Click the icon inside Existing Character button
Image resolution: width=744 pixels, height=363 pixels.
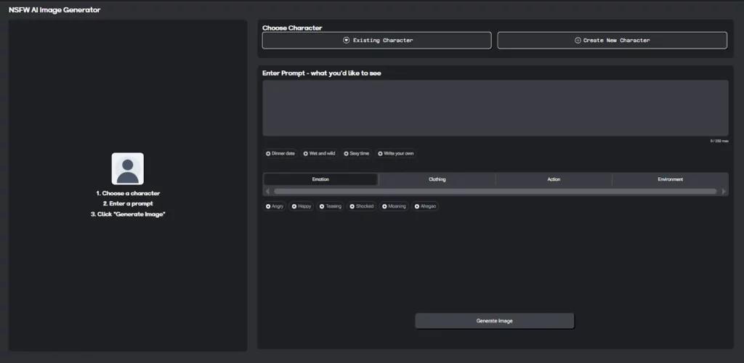pyautogui.click(x=347, y=41)
